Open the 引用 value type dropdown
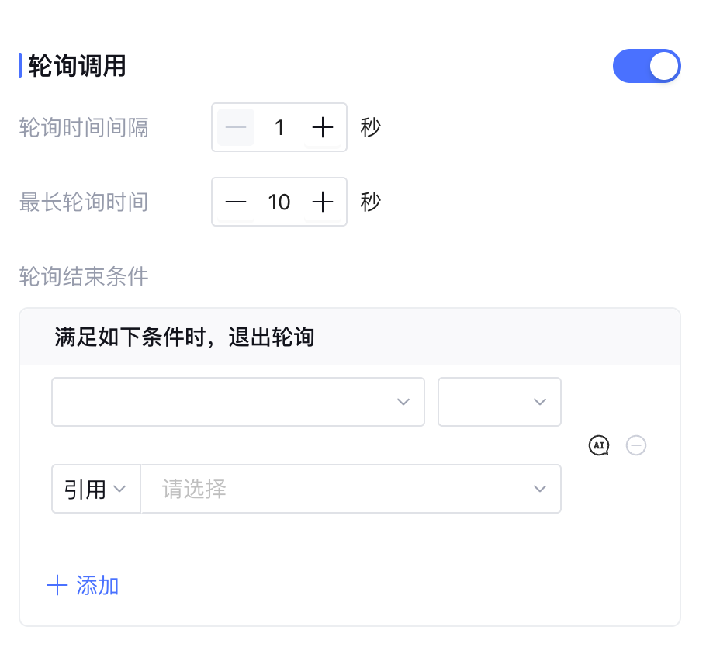706x661 pixels. [x=95, y=489]
